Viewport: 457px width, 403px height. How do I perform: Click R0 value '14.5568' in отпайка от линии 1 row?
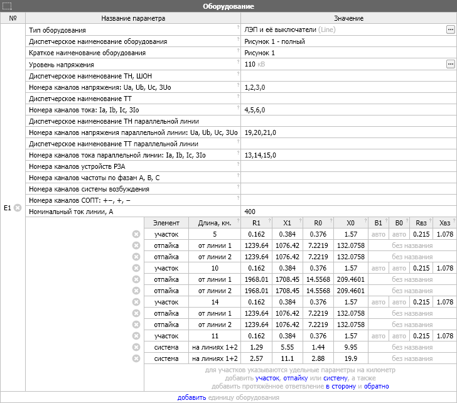coord(318,279)
